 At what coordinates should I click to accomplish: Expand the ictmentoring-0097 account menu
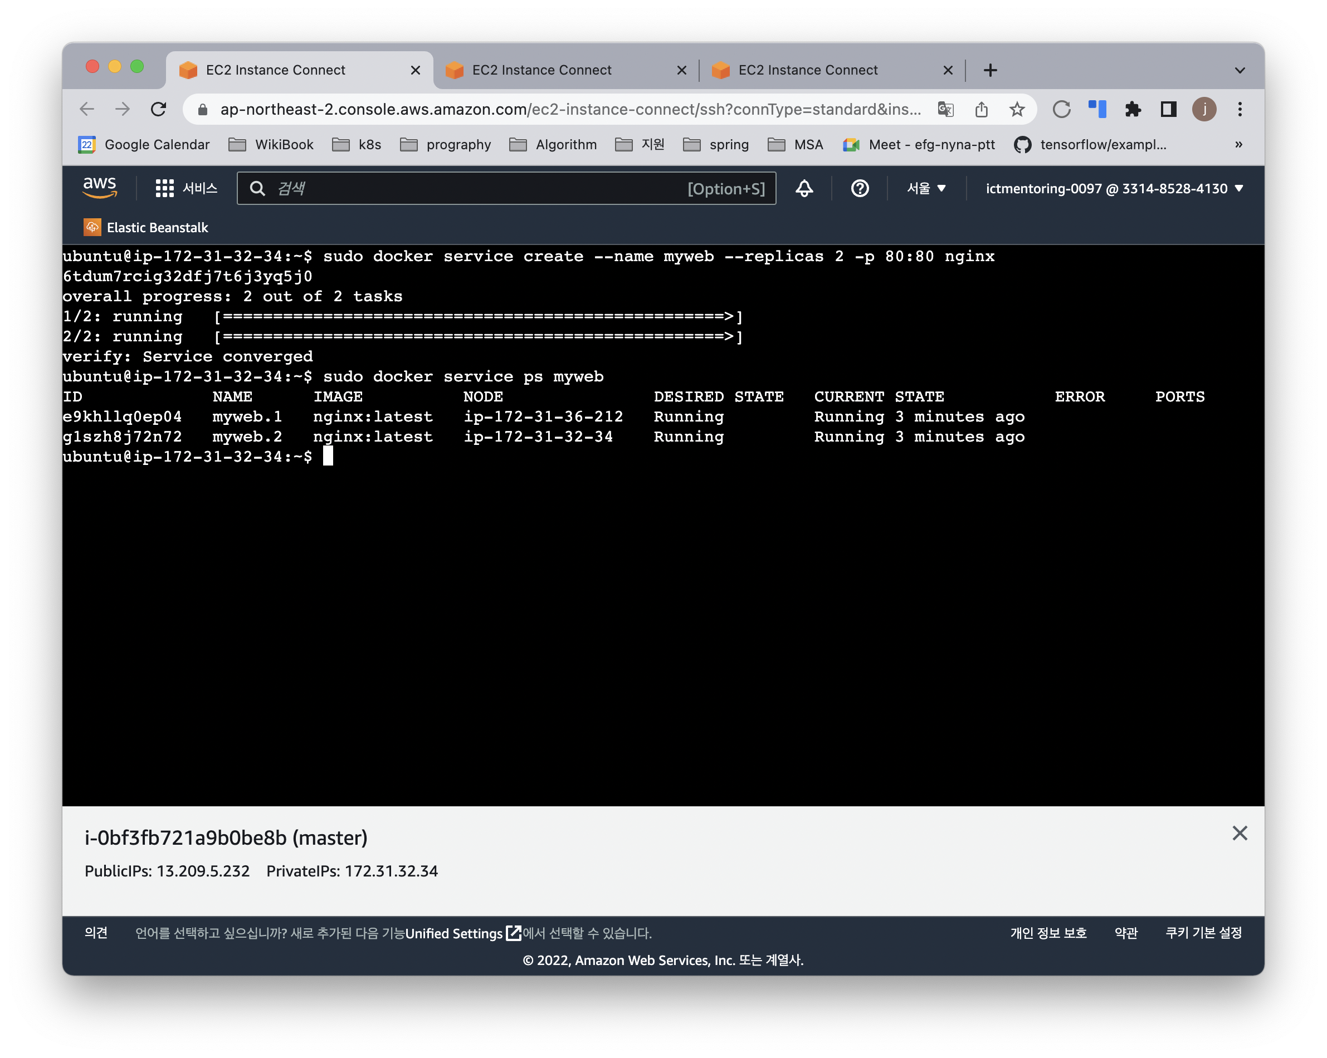click(x=1114, y=188)
